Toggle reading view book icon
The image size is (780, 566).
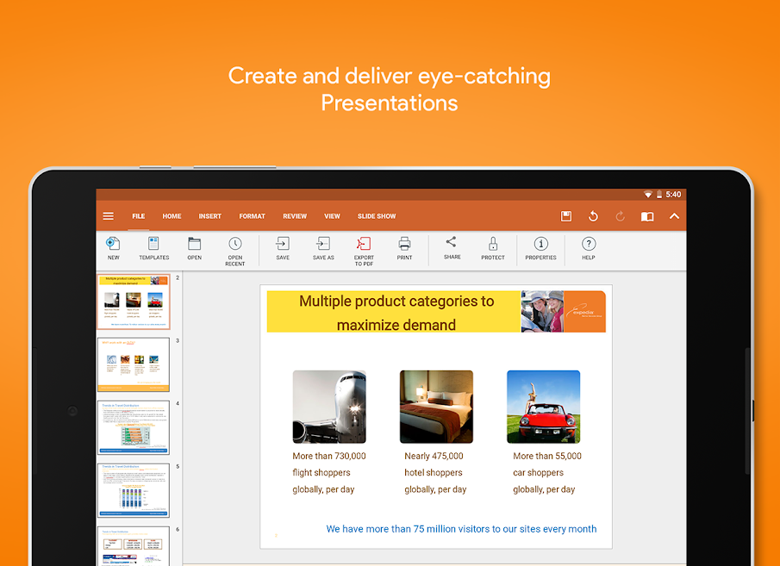(x=647, y=216)
